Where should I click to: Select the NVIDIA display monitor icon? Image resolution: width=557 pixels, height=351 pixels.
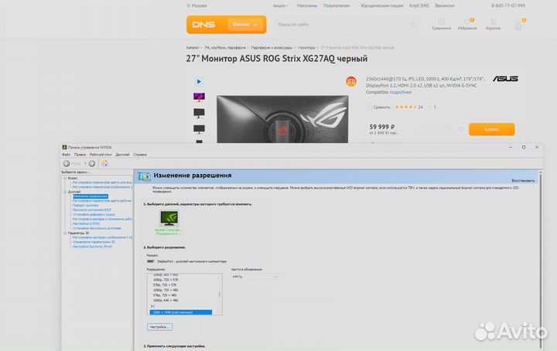(x=168, y=219)
